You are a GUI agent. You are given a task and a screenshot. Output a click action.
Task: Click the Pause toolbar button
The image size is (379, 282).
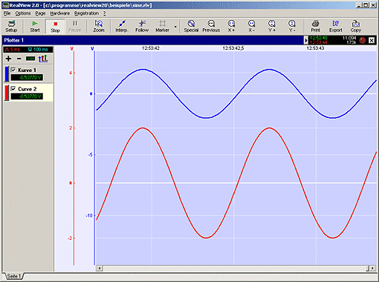[x=75, y=26]
